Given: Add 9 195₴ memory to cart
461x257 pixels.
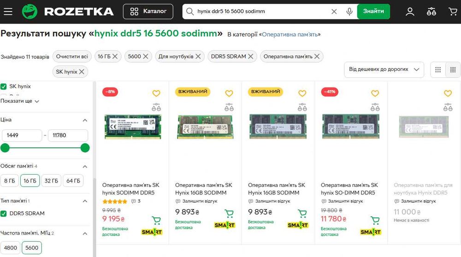Looking at the screenshot, I should point(156,220).
